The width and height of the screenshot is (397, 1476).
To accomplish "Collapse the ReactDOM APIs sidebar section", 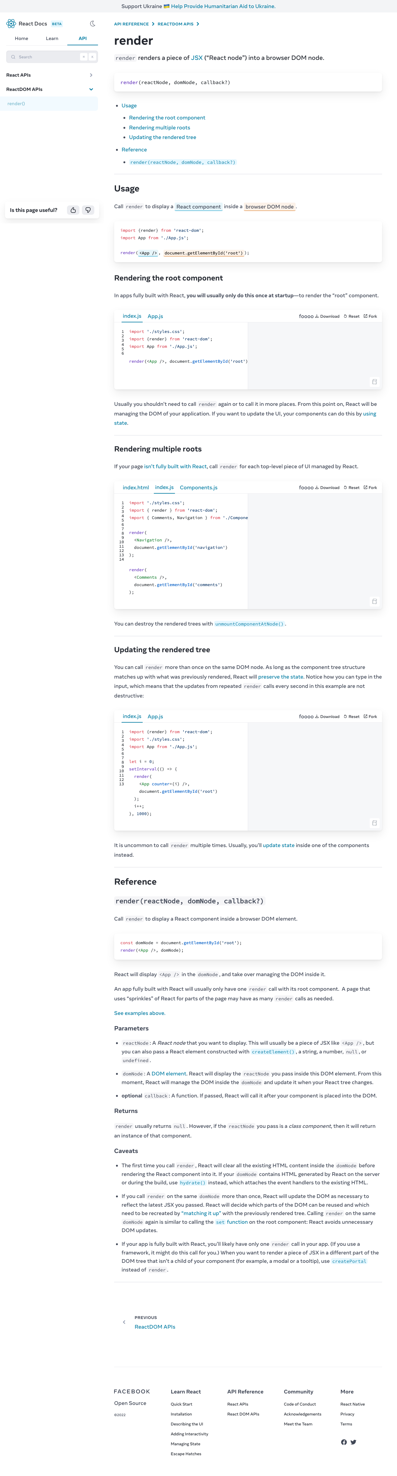I will pos(91,89).
